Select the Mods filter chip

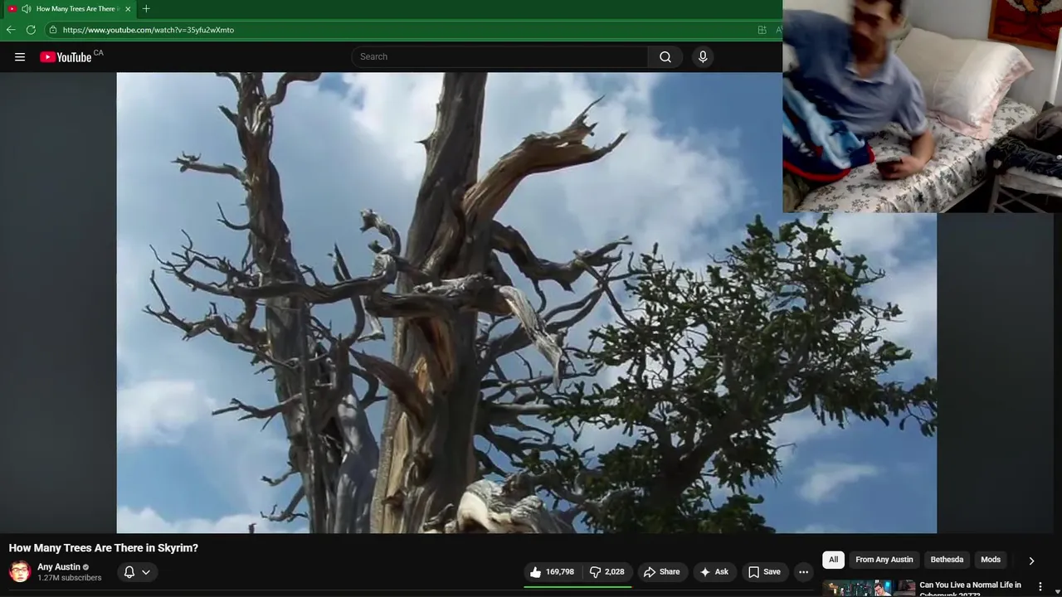click(x=991, y=560)
